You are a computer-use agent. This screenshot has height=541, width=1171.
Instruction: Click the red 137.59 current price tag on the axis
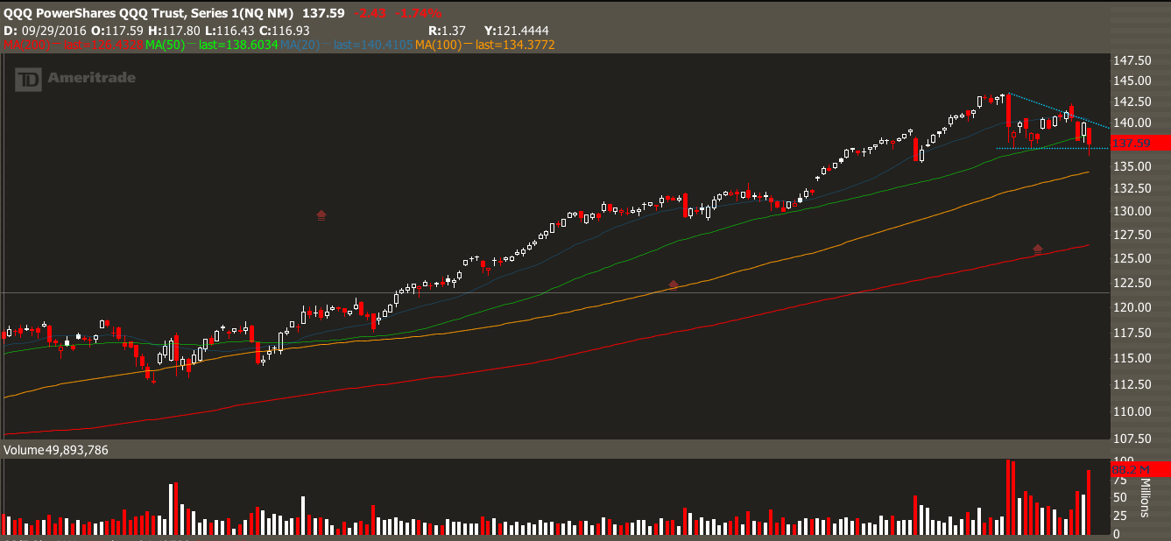[x=1140, y=143]
